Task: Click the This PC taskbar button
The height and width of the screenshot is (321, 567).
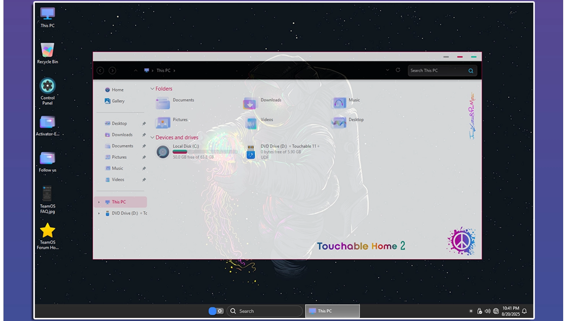Action: pyautogui.click(x=332, y=311)
